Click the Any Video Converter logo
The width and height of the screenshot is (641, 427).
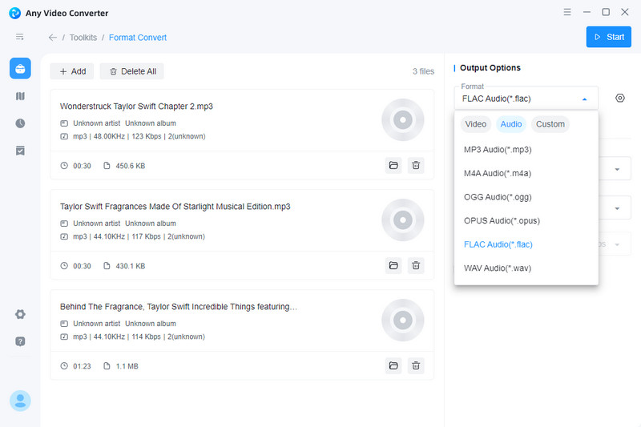click(14, 13)
